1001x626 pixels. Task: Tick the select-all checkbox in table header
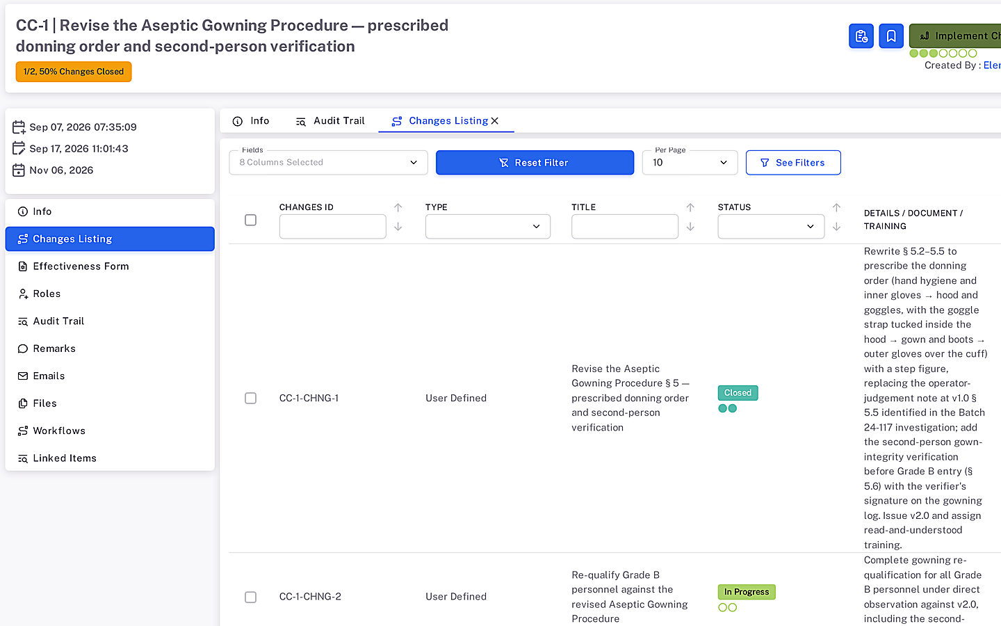251,220
